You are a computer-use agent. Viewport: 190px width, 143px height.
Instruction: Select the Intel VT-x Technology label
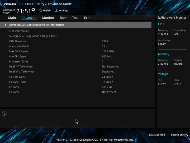[22, 71]
